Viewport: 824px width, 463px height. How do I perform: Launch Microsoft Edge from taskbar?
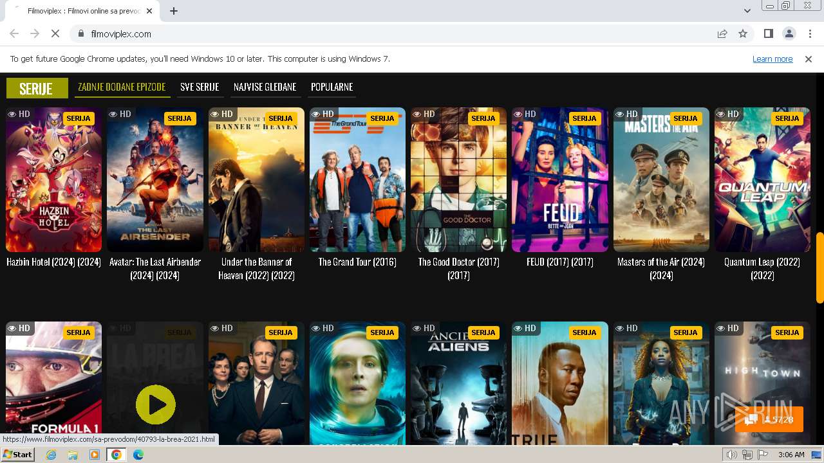[x=138, y=455]
